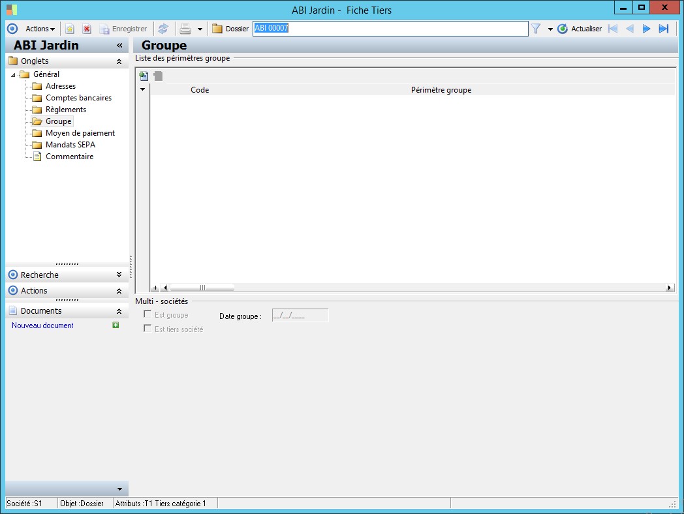
Task: Click the blue circle icon beside Actions menu
Action: point(12,29)
